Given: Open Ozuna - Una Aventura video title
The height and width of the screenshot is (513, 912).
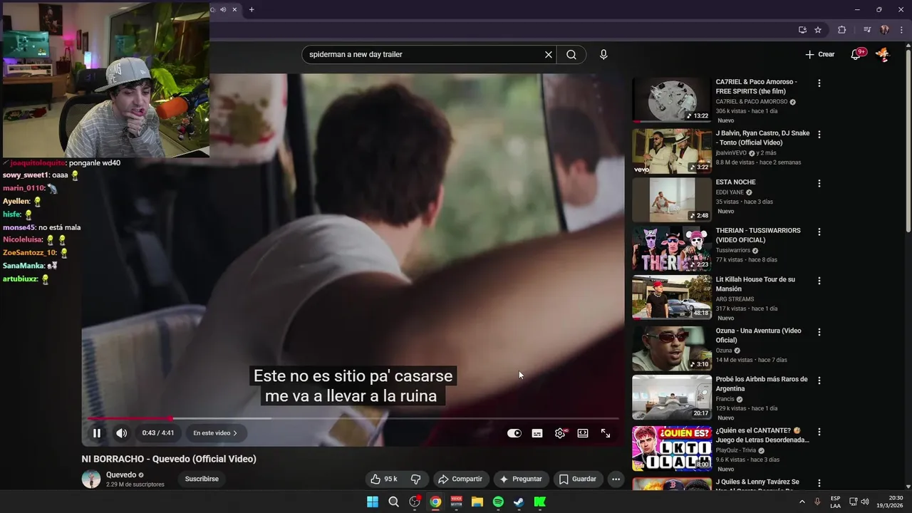Looking at the screenshot, I should 758,336.
